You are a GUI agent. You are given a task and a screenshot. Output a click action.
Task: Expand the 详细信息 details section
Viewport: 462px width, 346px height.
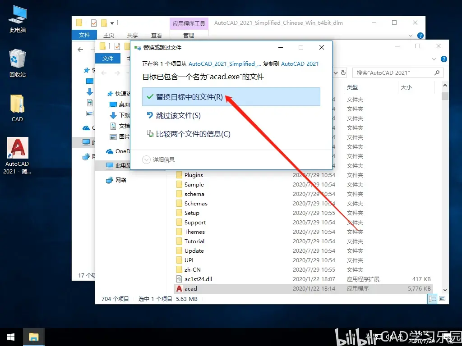(x=158, y=160)
